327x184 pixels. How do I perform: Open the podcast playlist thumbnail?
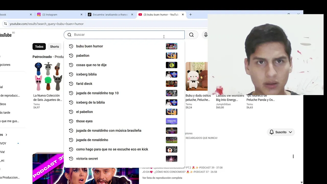click(86, 169)
